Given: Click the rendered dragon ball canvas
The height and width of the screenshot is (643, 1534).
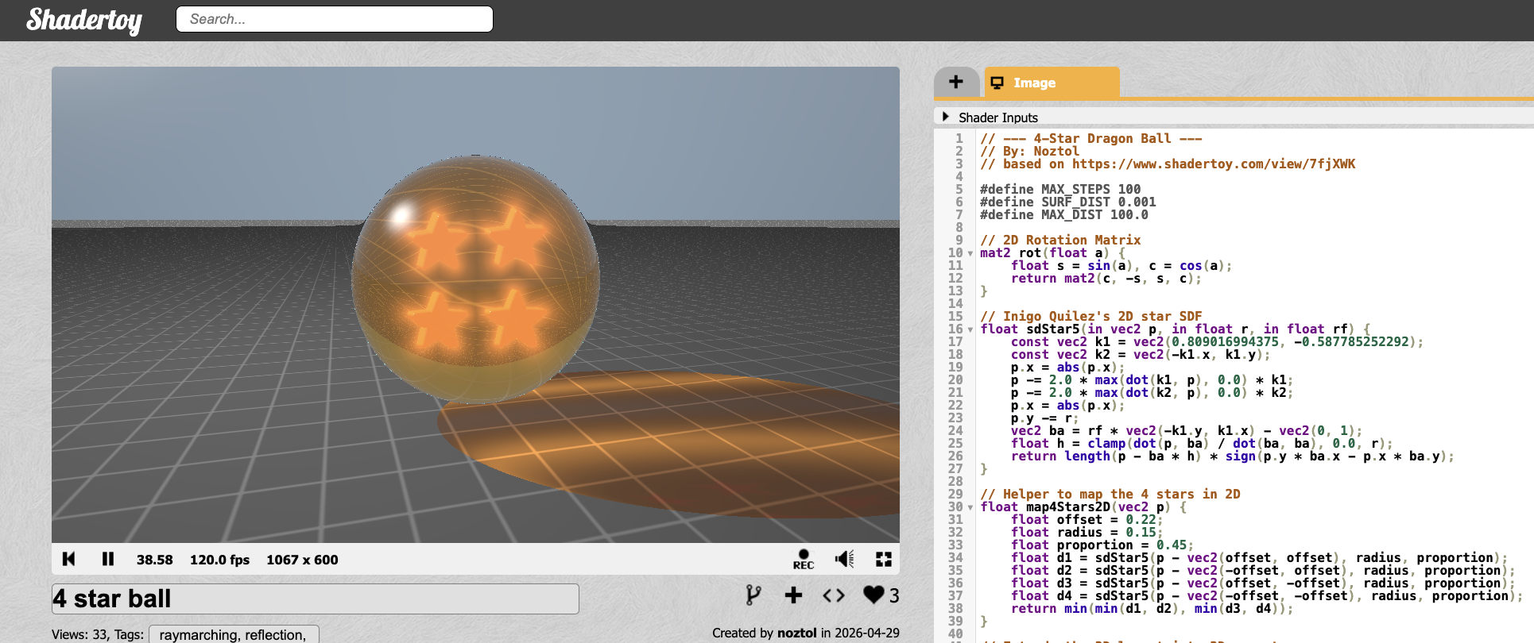Looking at the screenshot, I should 475,305.
